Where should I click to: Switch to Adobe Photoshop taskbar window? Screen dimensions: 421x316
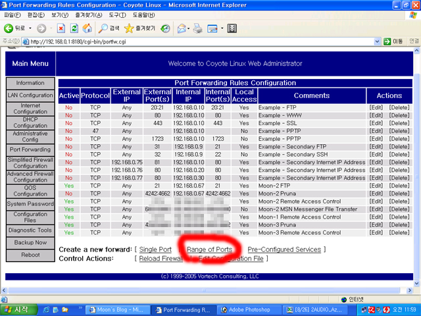tap(249, 310)
